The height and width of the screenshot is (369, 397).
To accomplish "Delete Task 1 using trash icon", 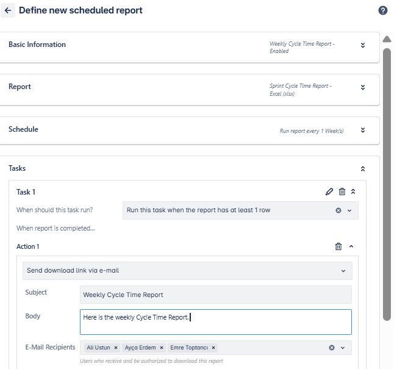I will 342,192.
